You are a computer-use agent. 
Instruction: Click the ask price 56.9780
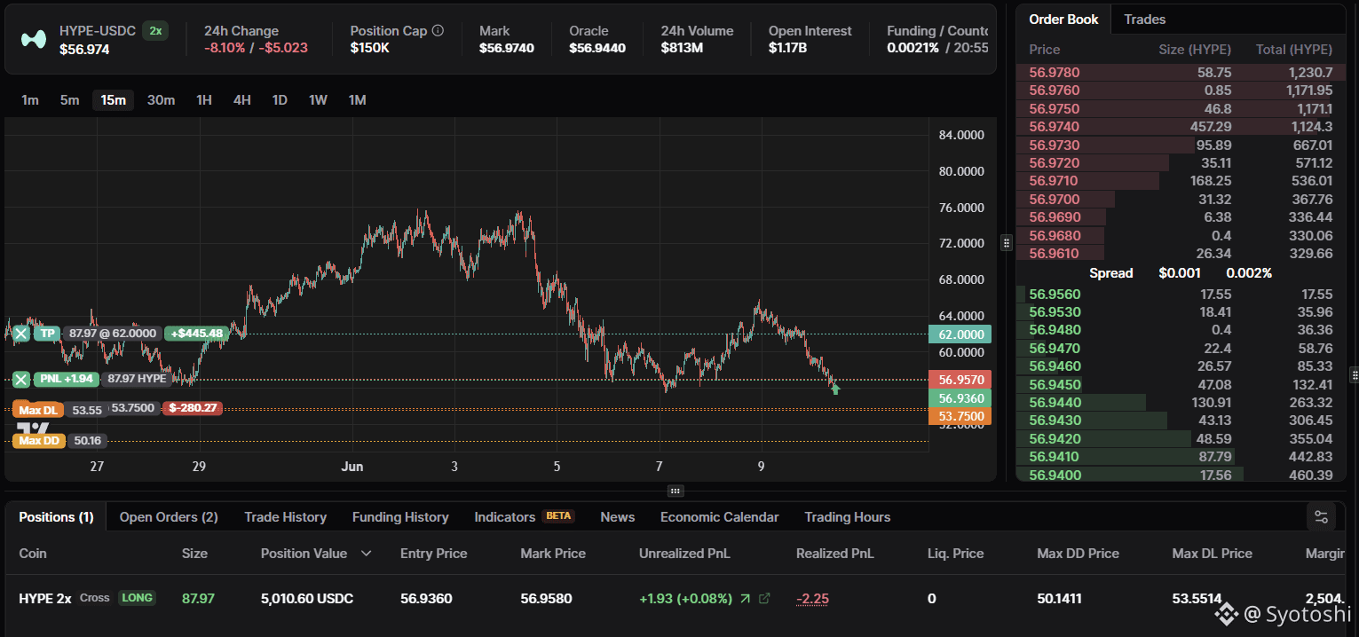(1055, 73)
